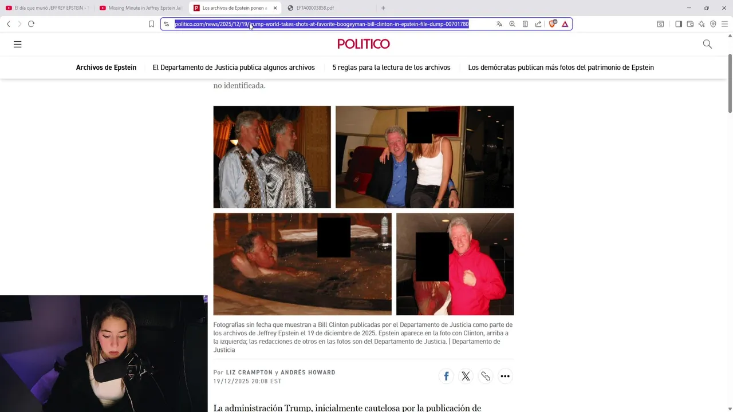
Task: Reload the current page
Action: point(31,24)
